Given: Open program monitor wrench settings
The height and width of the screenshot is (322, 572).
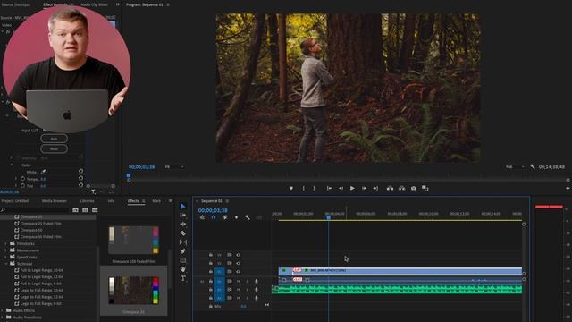Looking at the screenshot, I should point(533,167).
